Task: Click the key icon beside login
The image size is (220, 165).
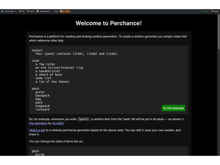Action: (212, 11)
